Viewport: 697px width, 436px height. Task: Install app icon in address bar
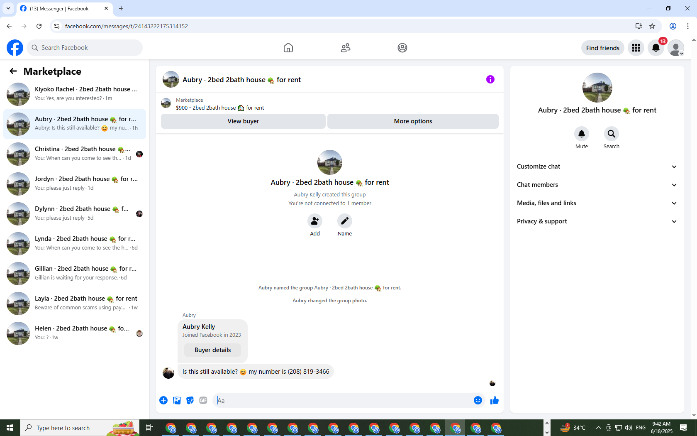tap(639, 26)
